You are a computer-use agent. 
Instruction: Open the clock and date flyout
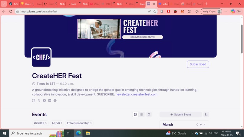coord(226,133)
